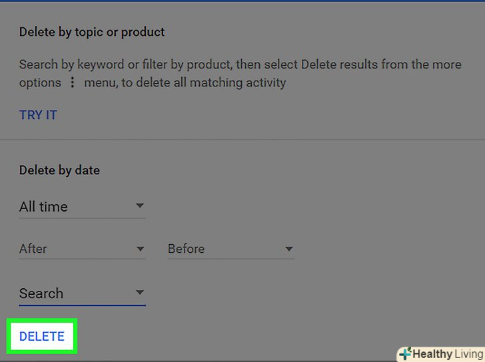The image size is (485, 362).
Task: Click the word 'After' in date field
Action: [33, 249]
